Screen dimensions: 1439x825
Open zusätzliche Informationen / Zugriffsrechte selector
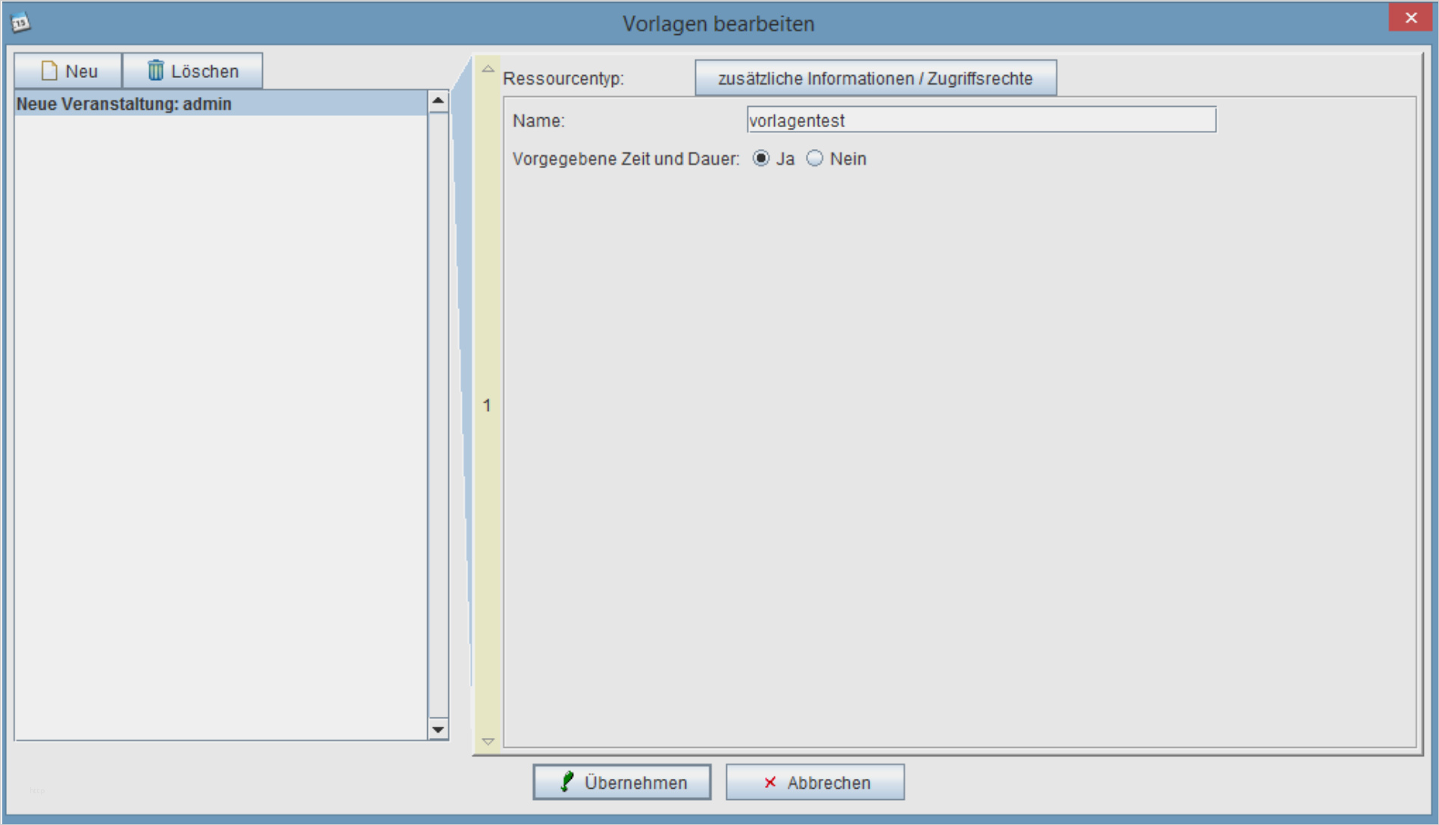pos(875,79)
